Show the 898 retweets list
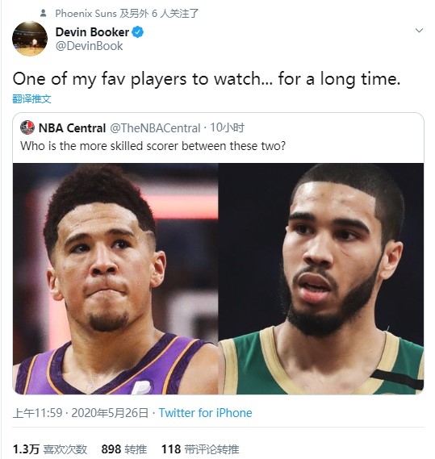Screen dimensions: 435x459 coord(124,449)
